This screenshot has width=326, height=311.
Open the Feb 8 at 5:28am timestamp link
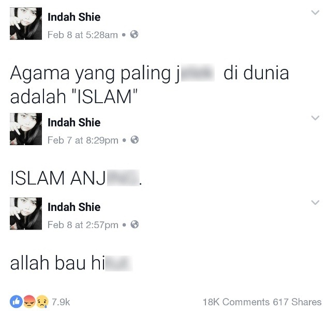[83, 35]
